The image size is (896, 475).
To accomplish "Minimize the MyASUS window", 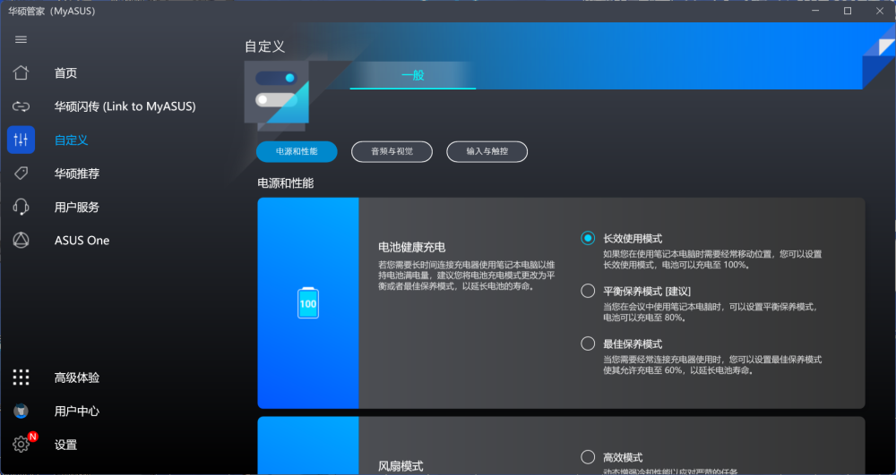I will point(816,11).
